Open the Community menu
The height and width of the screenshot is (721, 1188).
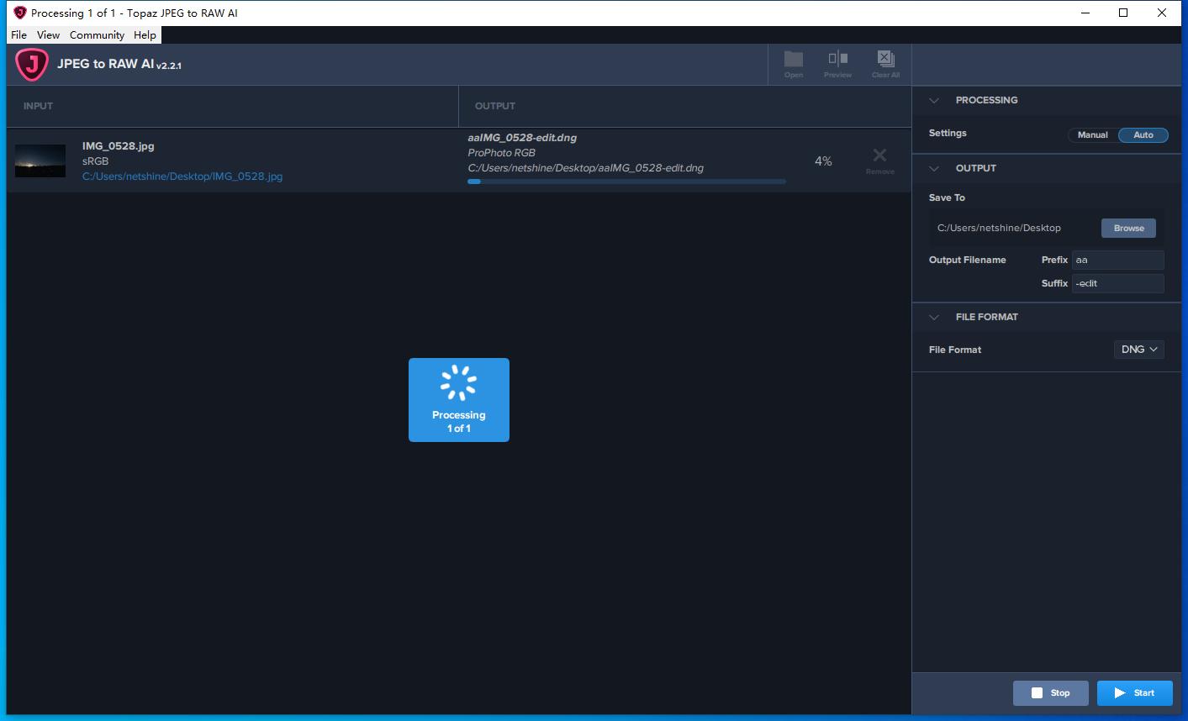[97, 34]
